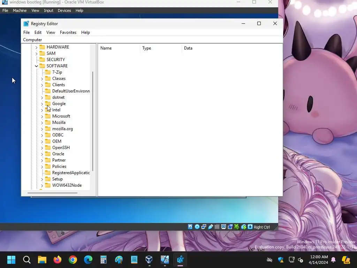Launch Google Chrome from the taskbar

(73, 260)
